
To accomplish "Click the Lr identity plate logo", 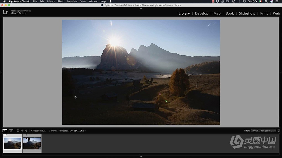I will pos(6,12).
